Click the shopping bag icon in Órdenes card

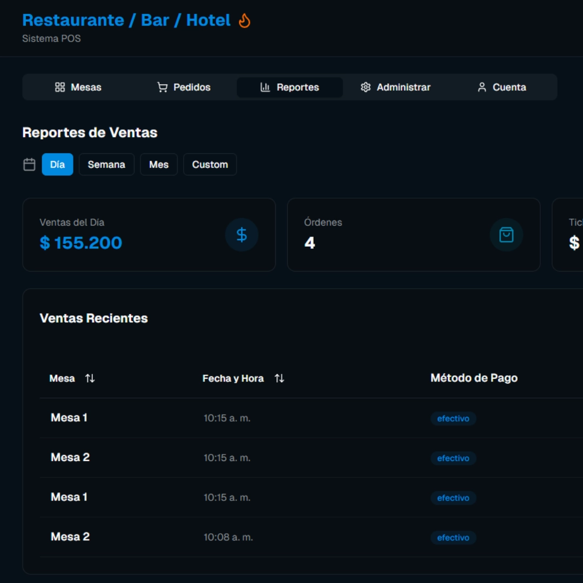tap(506, 235)
